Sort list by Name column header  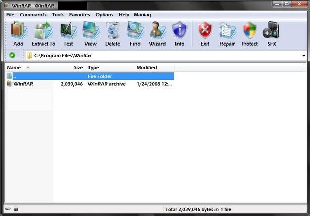(29, 68)
